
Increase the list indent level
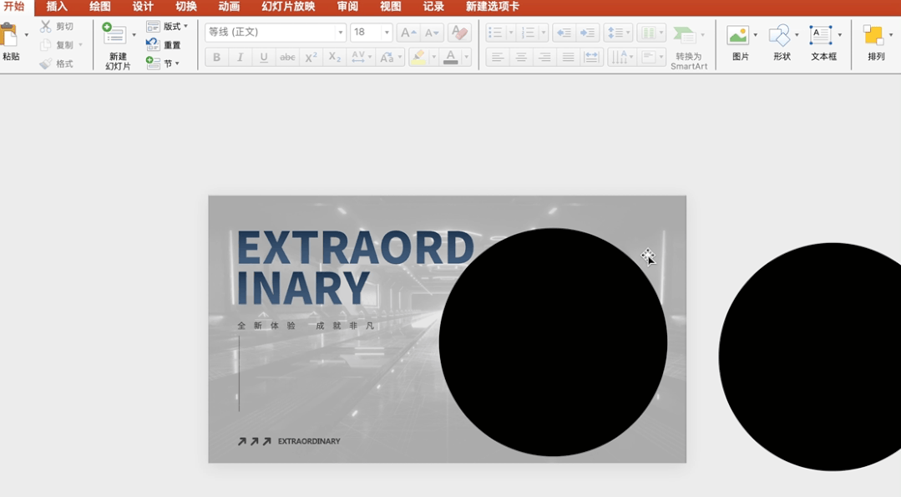588,33
